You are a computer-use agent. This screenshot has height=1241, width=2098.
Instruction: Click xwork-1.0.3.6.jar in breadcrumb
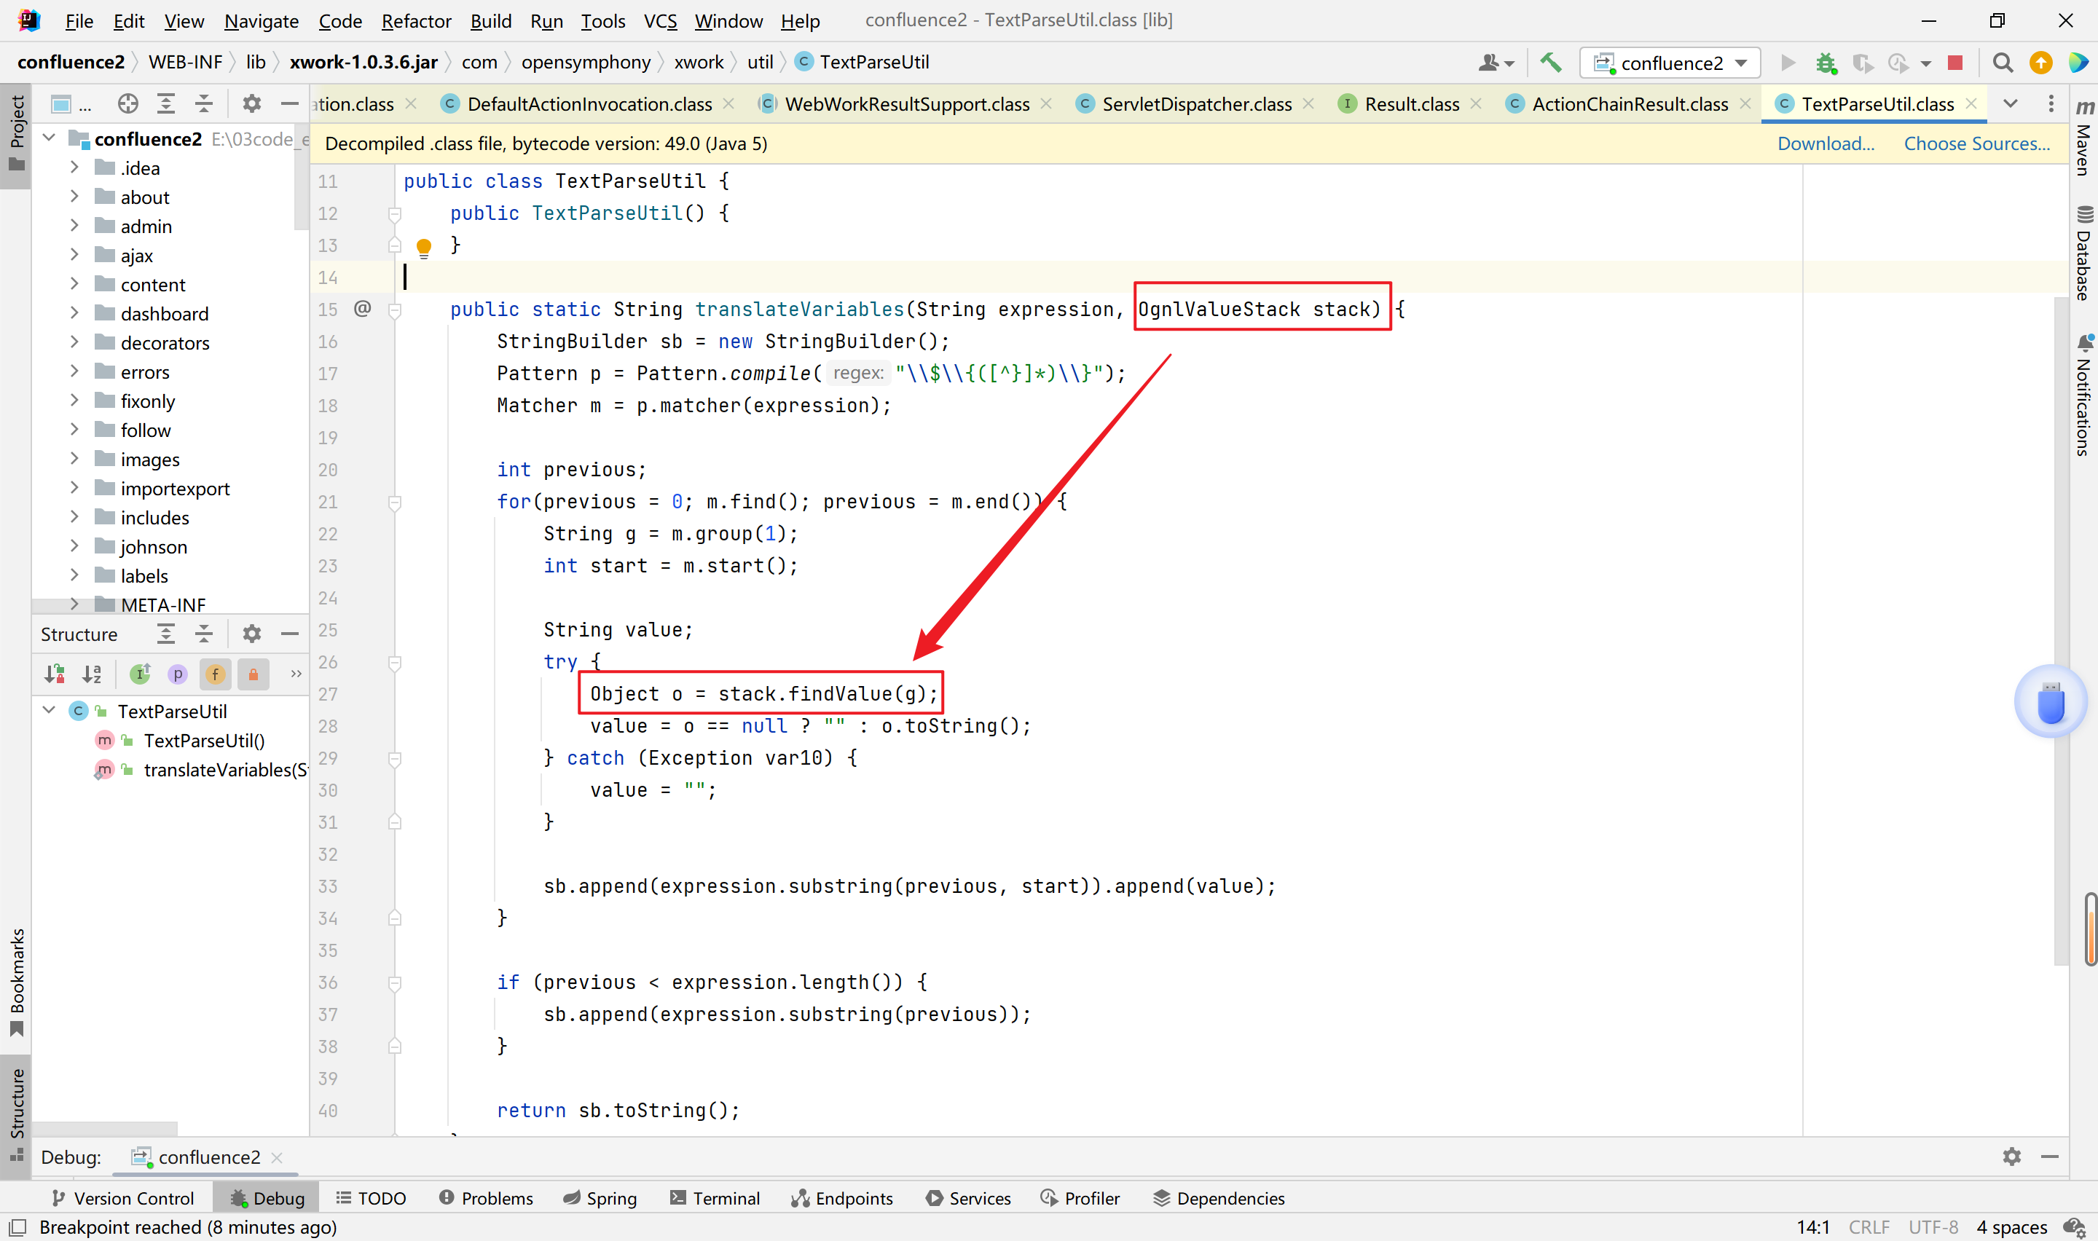(364, 63)
